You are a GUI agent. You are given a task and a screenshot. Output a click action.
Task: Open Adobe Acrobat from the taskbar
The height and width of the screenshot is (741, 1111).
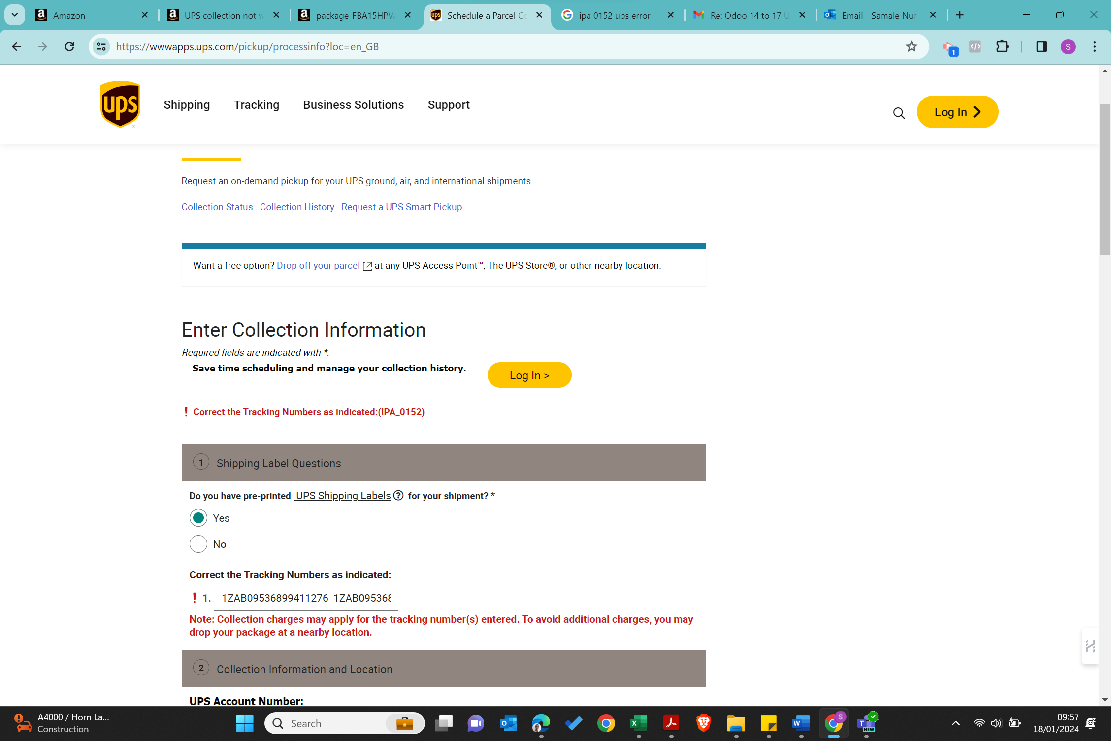pos(671,723)
